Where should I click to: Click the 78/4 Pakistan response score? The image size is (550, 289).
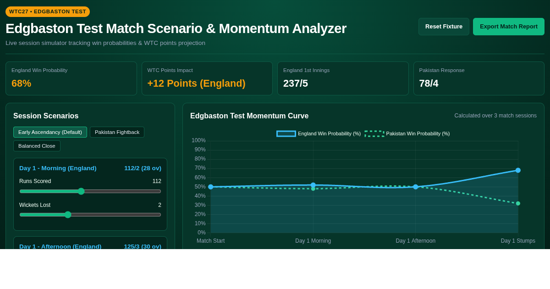pos(429,83)
